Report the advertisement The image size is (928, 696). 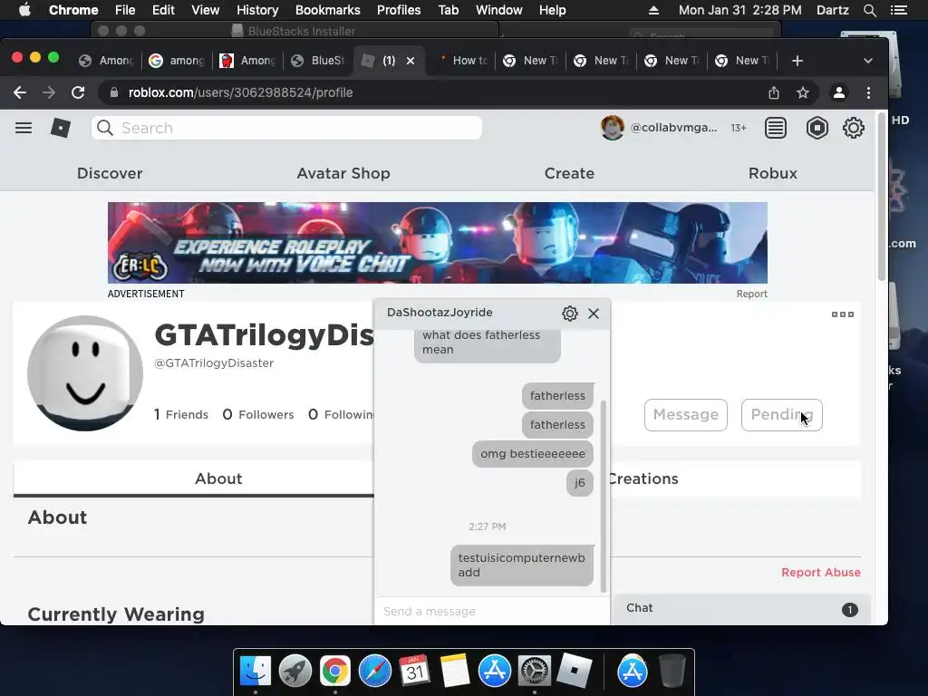tap(751, 295)
